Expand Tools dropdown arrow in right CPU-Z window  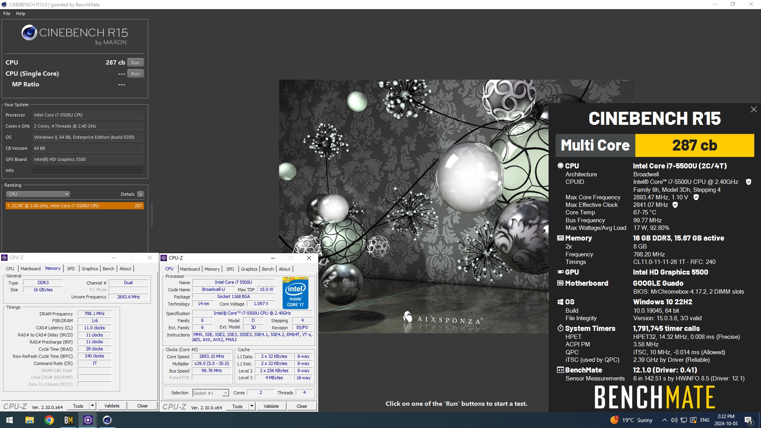[x=252, y=407]
